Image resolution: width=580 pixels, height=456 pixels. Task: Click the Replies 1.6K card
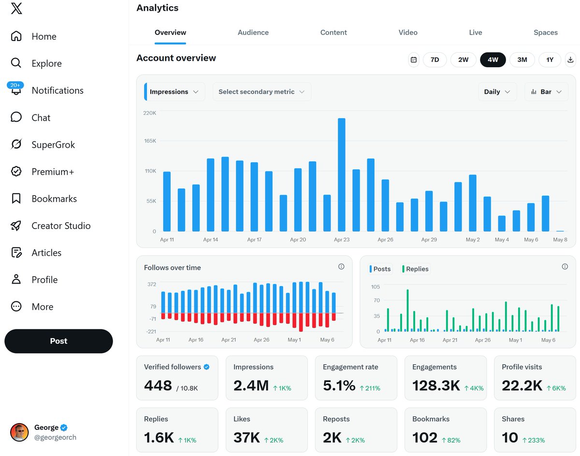point(177,430)
